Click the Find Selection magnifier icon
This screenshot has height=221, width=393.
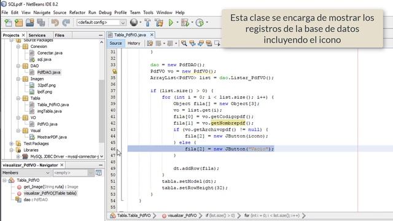[x=184, y=44]
